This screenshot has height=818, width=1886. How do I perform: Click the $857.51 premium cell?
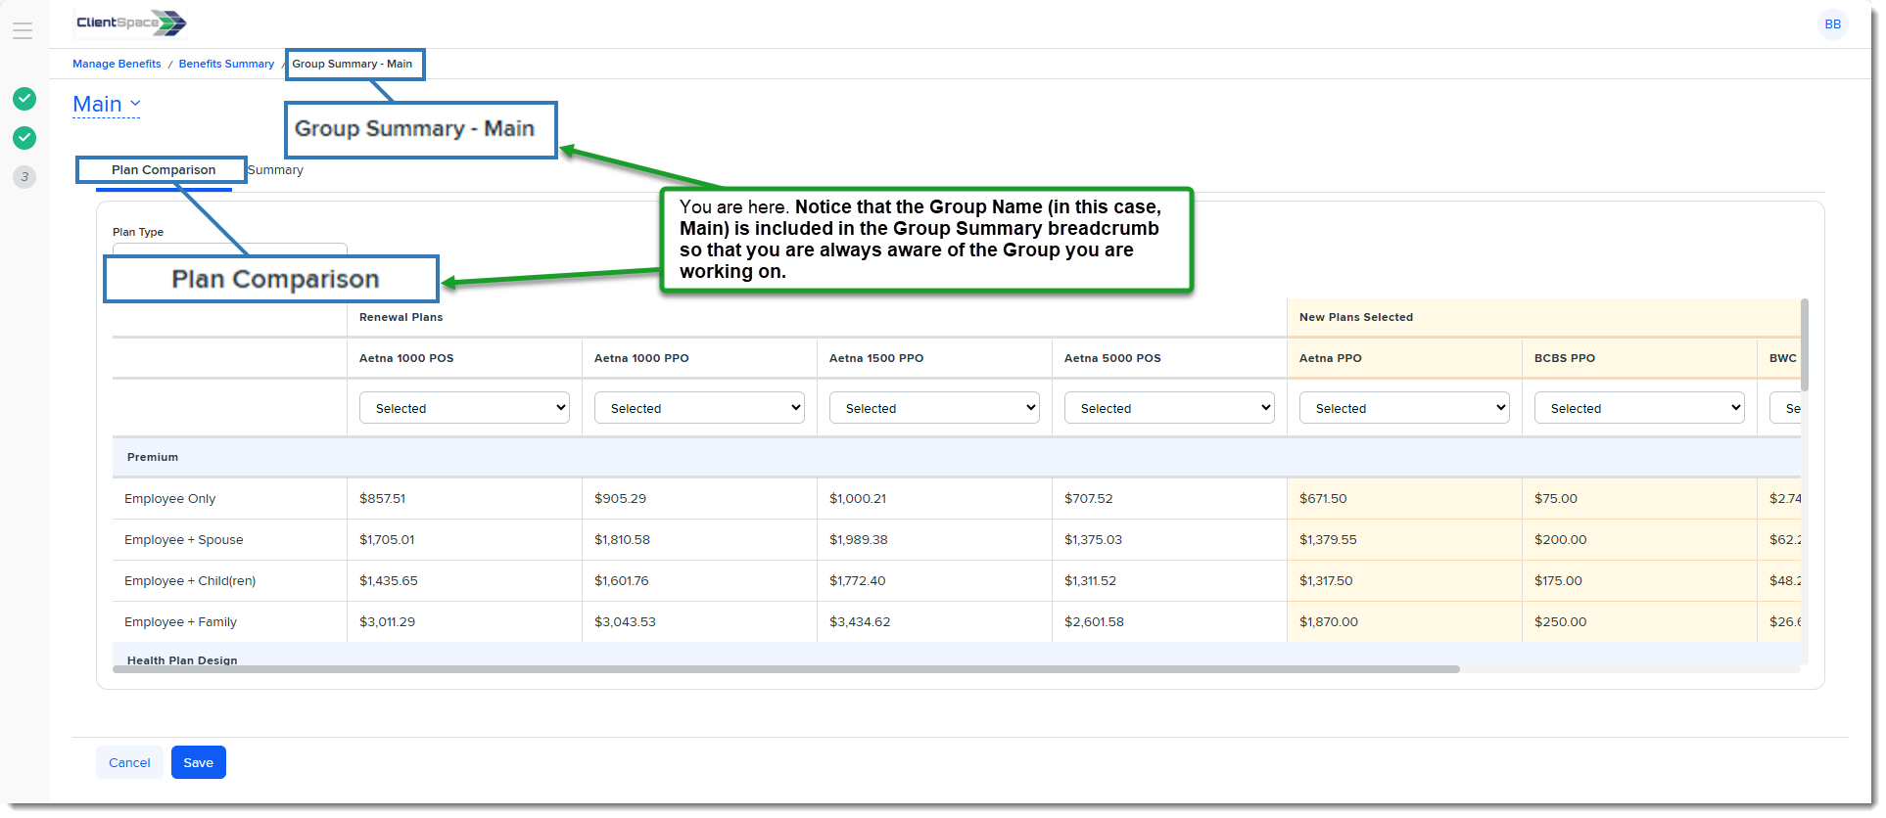pos(464,499)
